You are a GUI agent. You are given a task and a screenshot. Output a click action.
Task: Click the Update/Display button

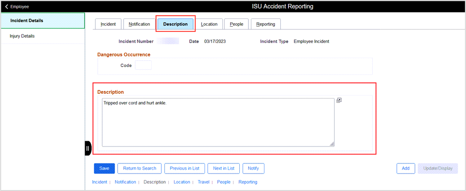point(438,168)
